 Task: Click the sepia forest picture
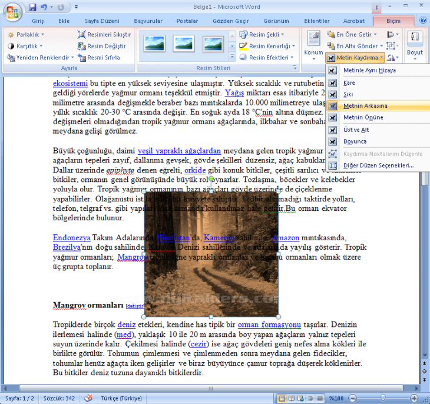click(211, 254)
